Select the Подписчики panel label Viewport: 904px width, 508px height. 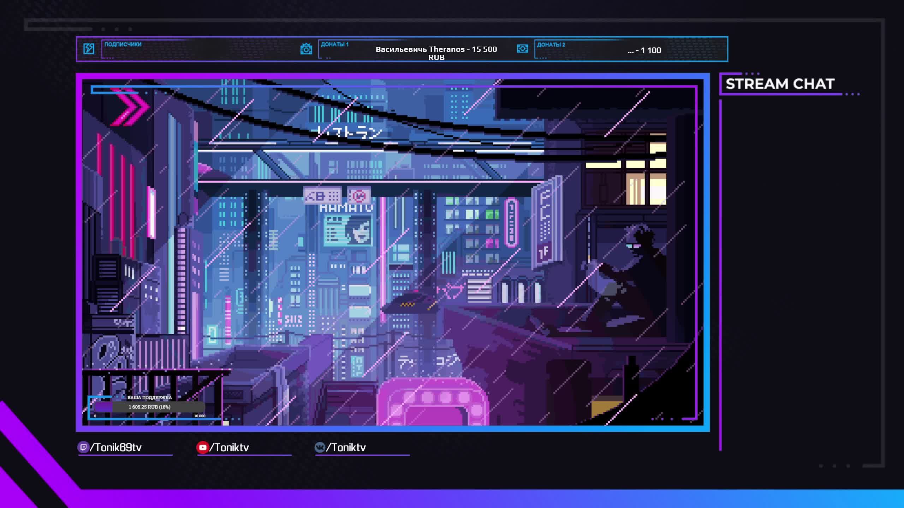click(x=123, y=44)
